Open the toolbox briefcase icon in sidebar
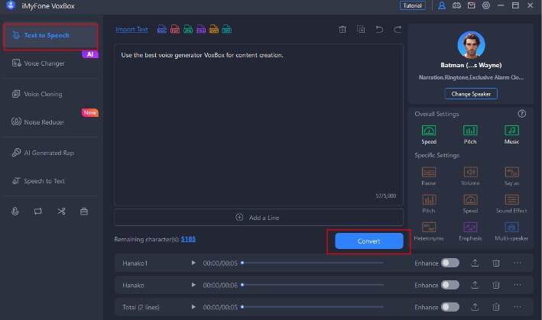The image size is (542, 320). pyautogui.click(x=84, y=211)
